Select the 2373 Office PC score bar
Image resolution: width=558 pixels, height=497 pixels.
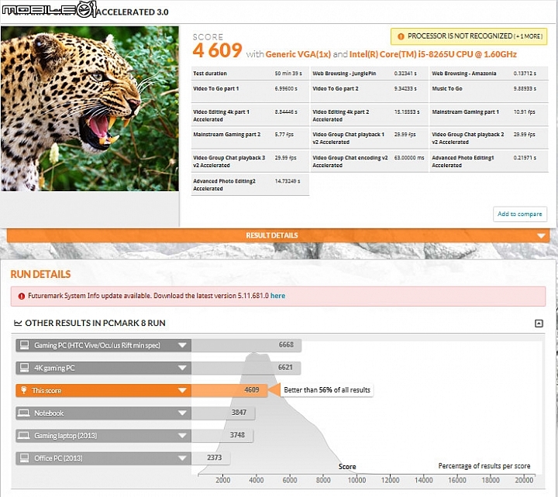point(211,458)
